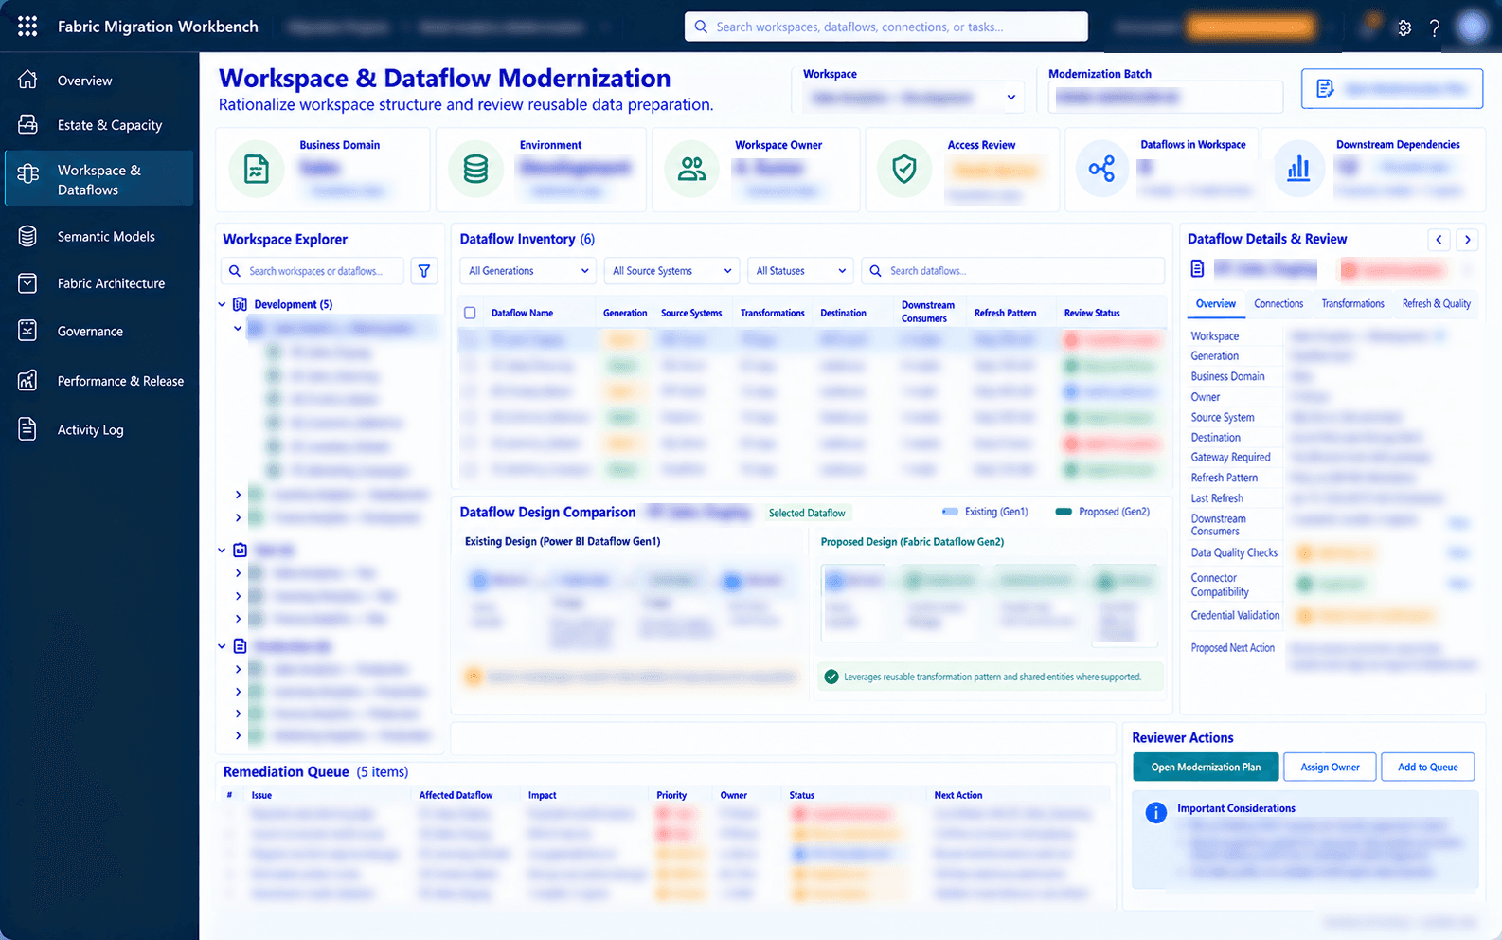Sort by Review Status column header
This screenshot has width=1502, height=940.
(x=1091, y=313)
